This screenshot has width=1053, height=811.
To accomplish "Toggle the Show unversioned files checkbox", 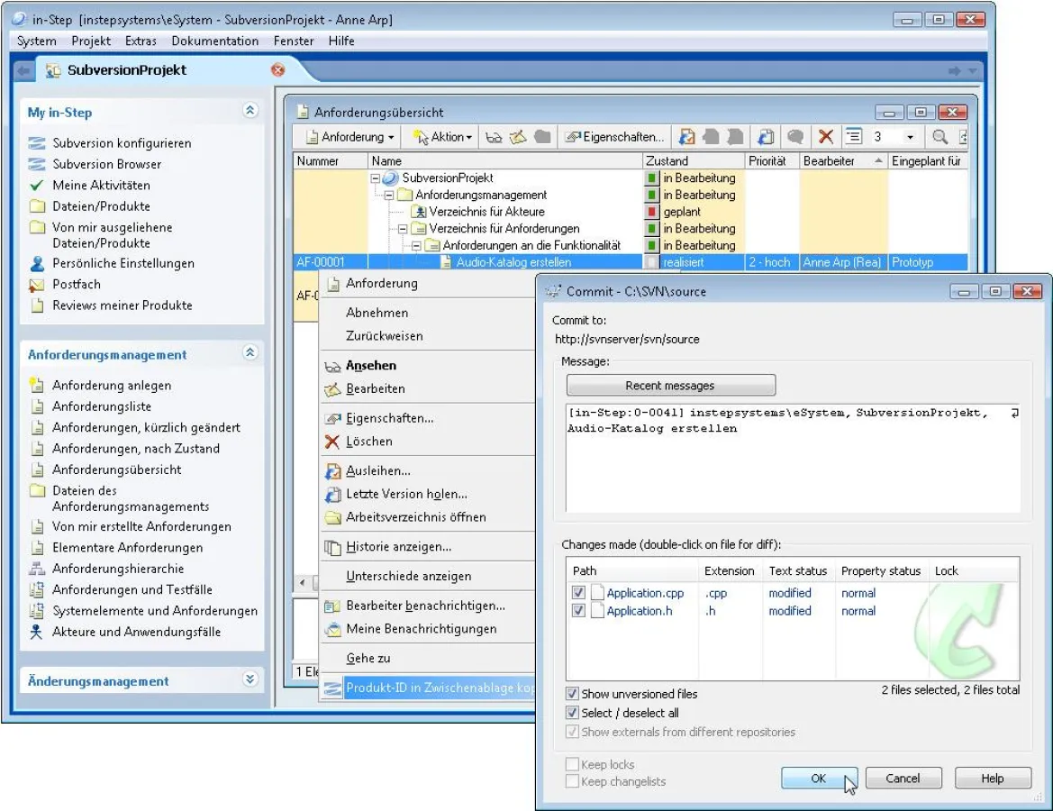I will tap(572, 694).
